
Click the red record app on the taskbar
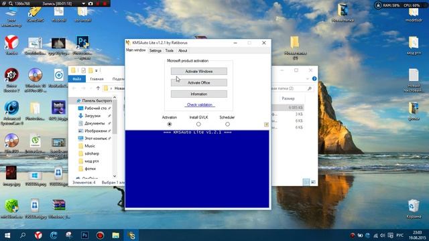(x=100, y=235)
